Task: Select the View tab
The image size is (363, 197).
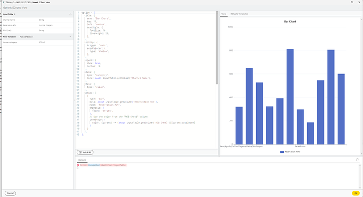Action: pos(224,14)
